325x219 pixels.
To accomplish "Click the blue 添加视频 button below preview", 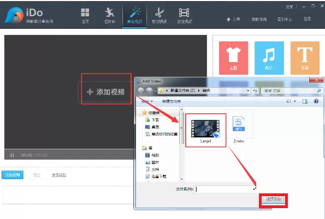I will click(x=13, y=175).
